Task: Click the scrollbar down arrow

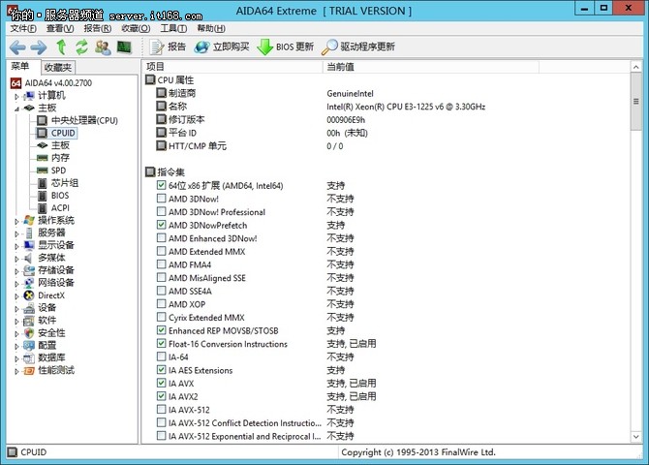Action: point(635,437)
